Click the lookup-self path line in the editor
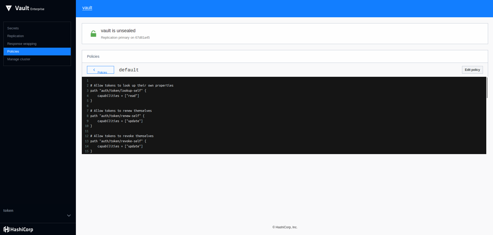The height and width of the screenshot is (235, 493). 118,91
